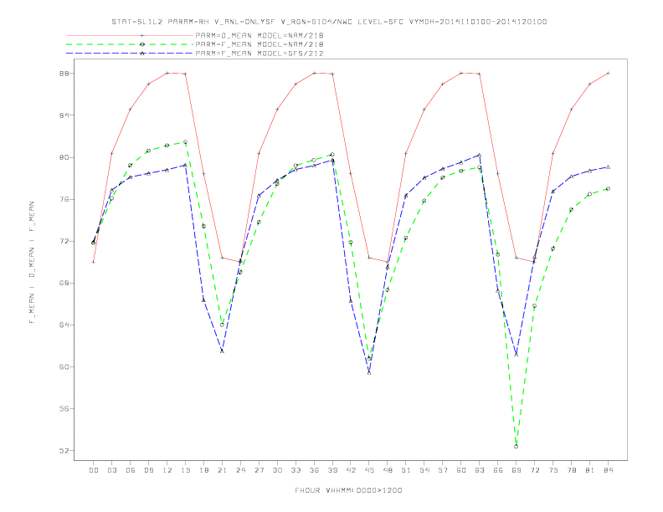Click x-axis tick label 15
Screen dimensions: 663x512
pos(185,470)
